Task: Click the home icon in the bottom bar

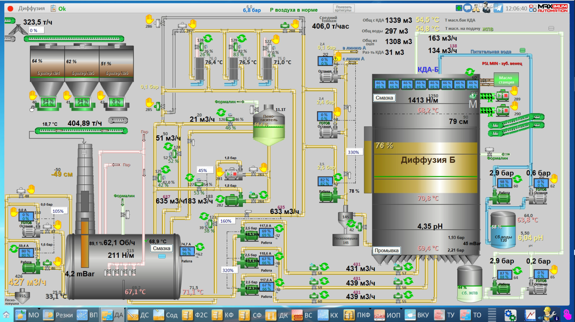Action: (x=6, y=315)
